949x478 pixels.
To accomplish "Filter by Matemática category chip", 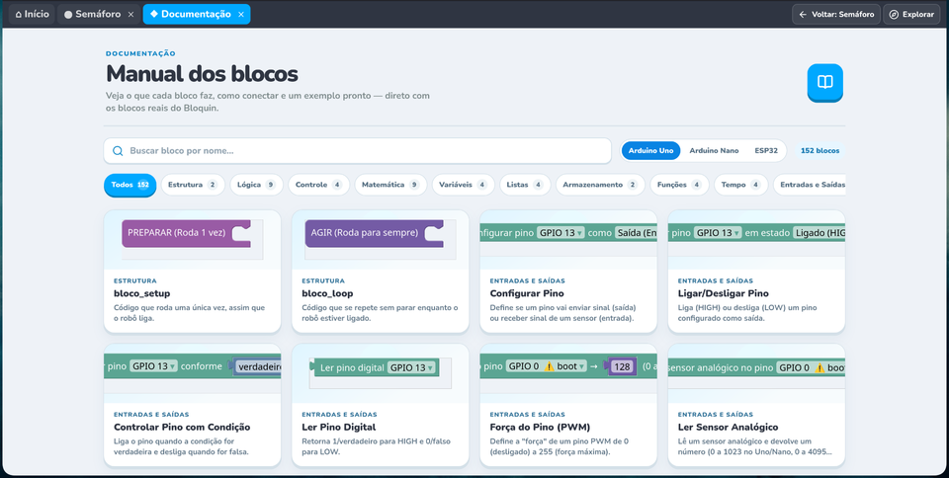I will (390, 185).
